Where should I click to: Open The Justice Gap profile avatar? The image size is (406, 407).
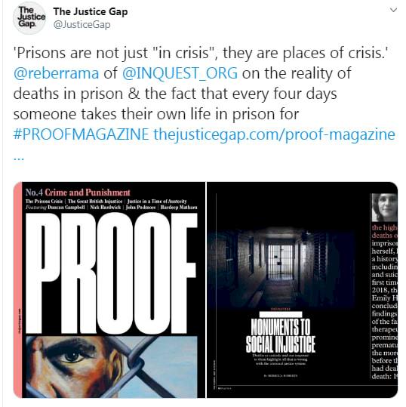(29, 17)
